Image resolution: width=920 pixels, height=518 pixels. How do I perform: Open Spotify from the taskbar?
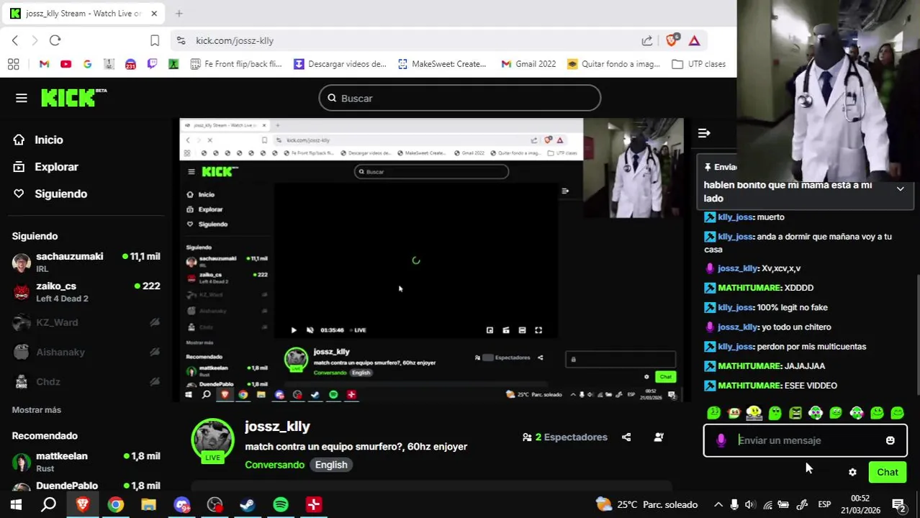(281, 504)
